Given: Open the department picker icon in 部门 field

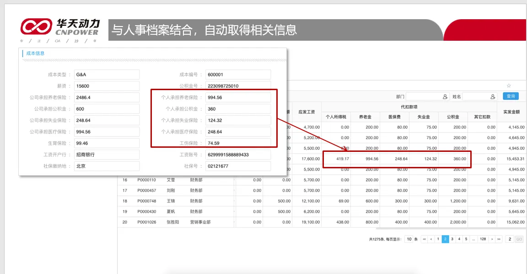Looking at the screenshot, I should pos(445,97).
